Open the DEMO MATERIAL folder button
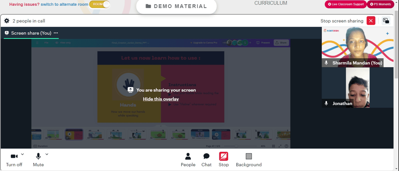The height and width of the screenshot is (171, 399). click(x=176, y=6)
